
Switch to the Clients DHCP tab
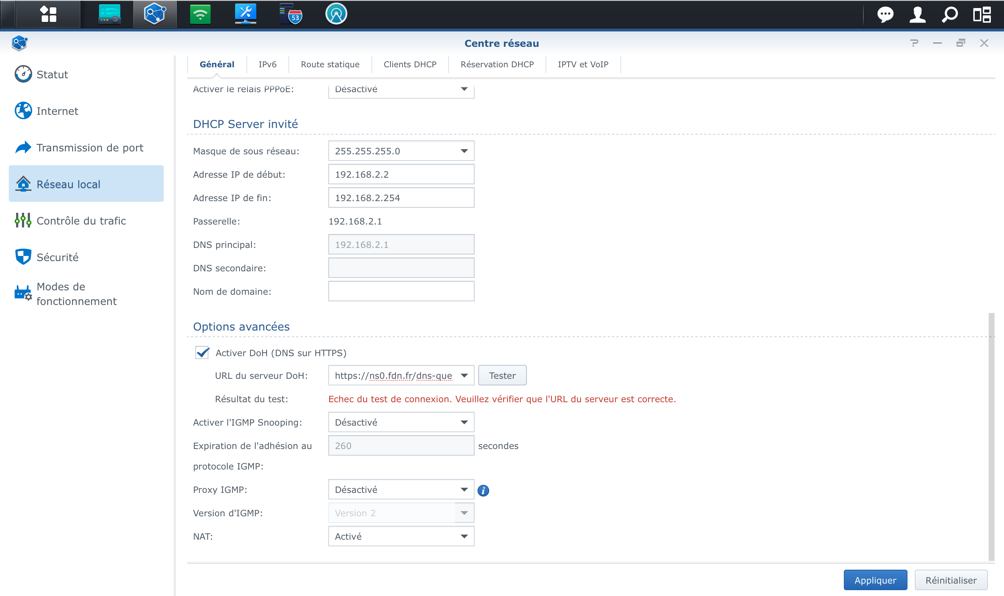[409, 64]
